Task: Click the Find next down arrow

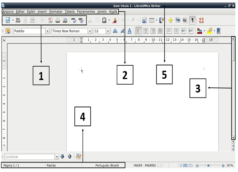Action: pos(63,156)
